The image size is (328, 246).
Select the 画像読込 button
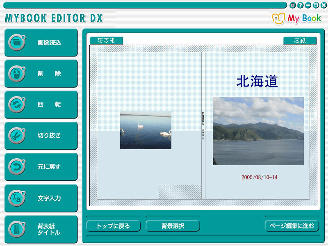pyautogui.click(x=41, y=43)
